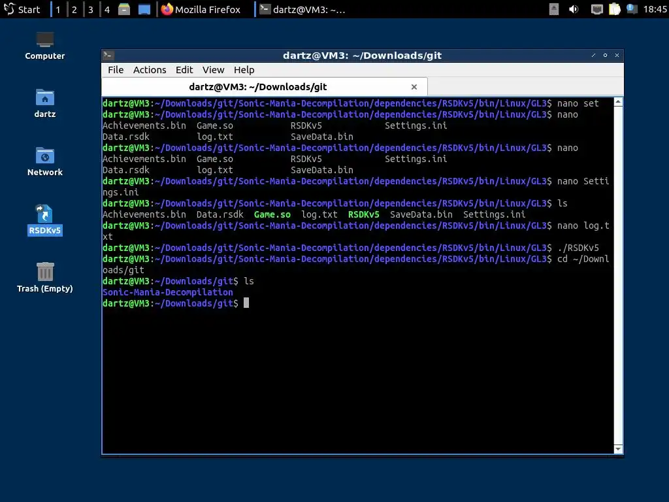Viewport: 669px width, 502px height.
Task: Open the volume control tray icon
Action: click(574, 9)
